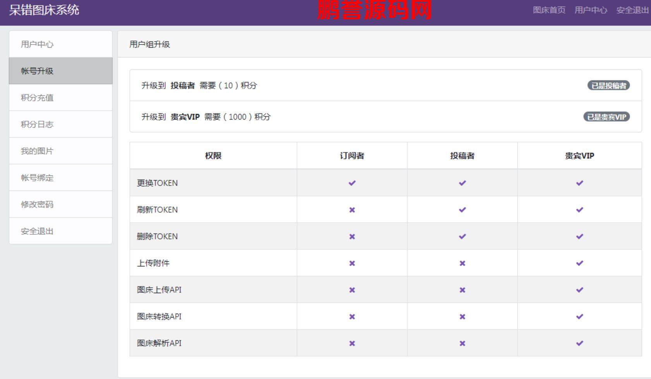Click the 更换TOKEN row label
The height and width of the screenshot is (379, 651).
pyautogui.click(x=157, y=183)
